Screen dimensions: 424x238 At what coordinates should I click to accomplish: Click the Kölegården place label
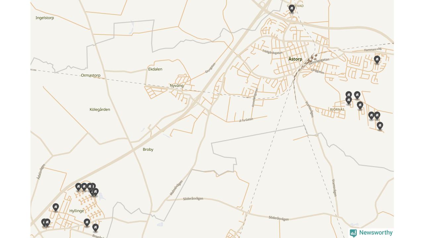coord(100,109)
